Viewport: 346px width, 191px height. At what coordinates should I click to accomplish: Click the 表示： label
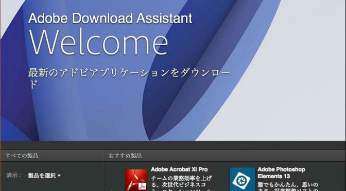pyautogui.click(x=14, y=176)
